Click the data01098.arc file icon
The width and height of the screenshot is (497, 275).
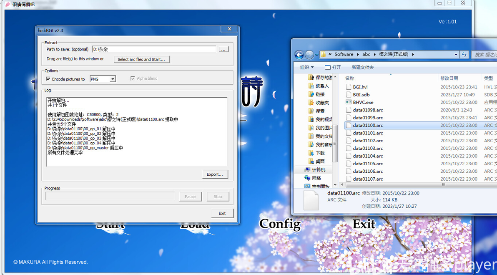tap(348, 110)
